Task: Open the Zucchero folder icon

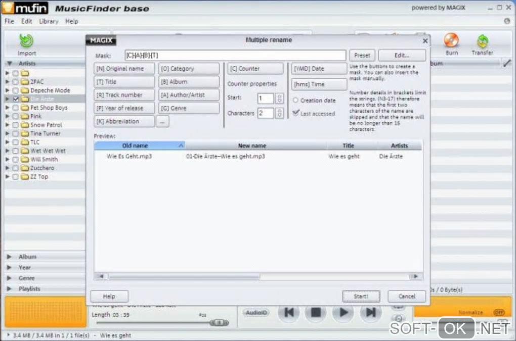Action: [x=25, y=168]
